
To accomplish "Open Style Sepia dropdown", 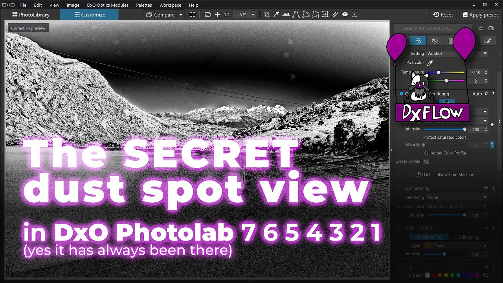I will [x=455, y=246].
